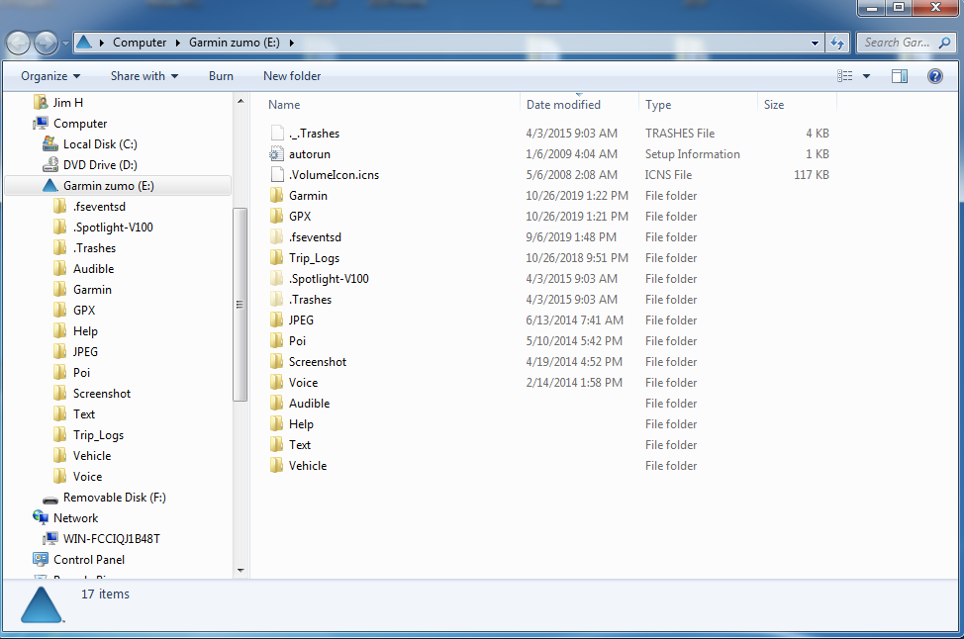This screenshot has height=639, width=964.
Task: Select the Garmin folder icon in file list
Action: click(277, 196)
